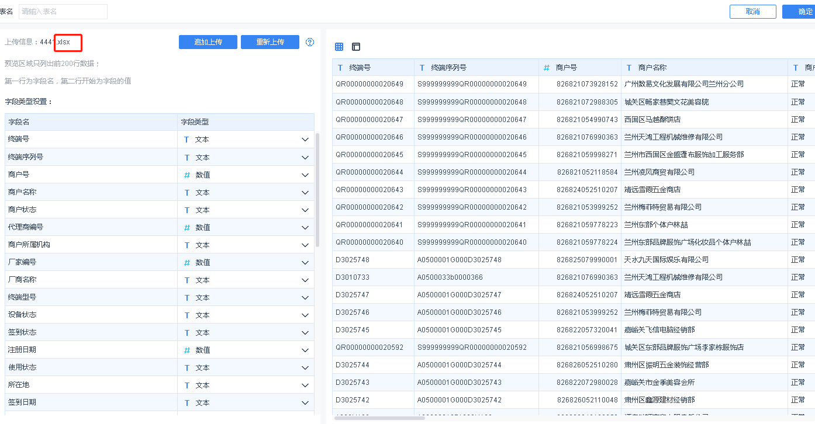Open field type dropdown for 终端号

coord(305,140)
